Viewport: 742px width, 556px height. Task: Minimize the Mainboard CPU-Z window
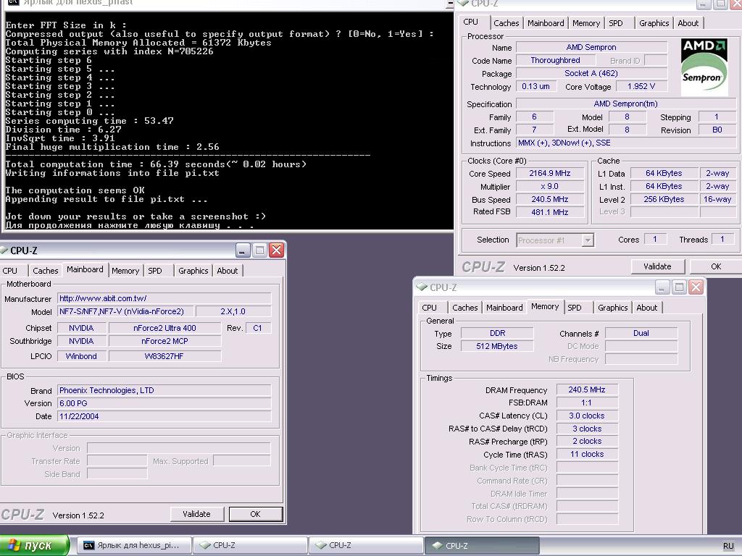click(243, 250)
